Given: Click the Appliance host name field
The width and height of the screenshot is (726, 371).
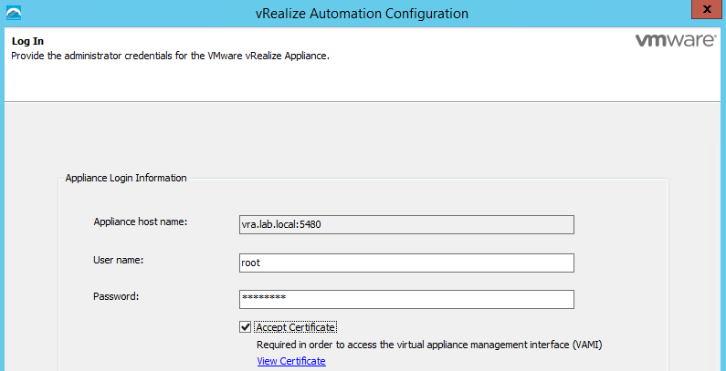Looking at the screenshot, I should click(405, 225).
